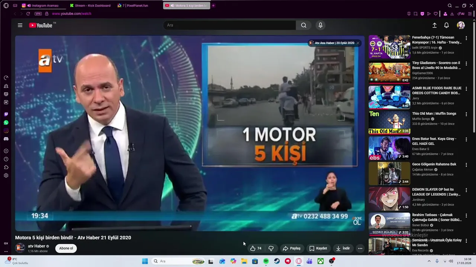476x267 pixels.
Task: Open YouTube notifications bell
Action: click(x=447, y=25)
